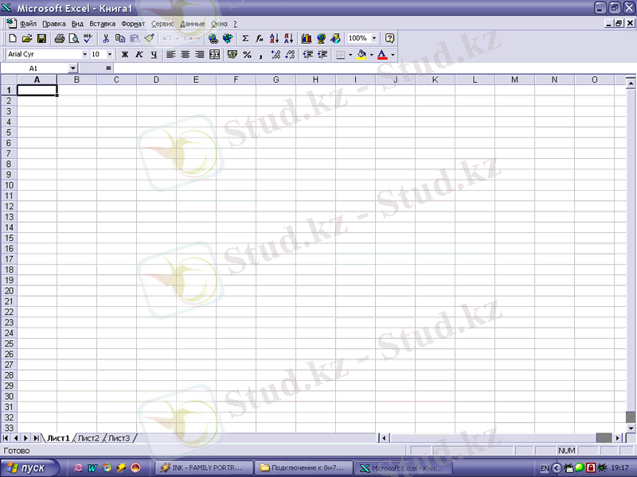Open the Формат menu
637x477 pixels.
tap(133, 24)
